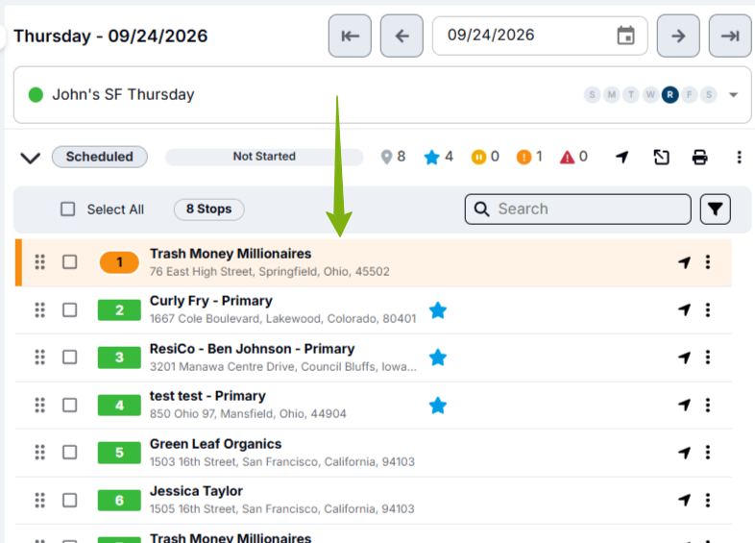The width and height of the screenshot is (755, 543).
Task: Toggle Monday day-of-week chip
Action: coord(612,94)
